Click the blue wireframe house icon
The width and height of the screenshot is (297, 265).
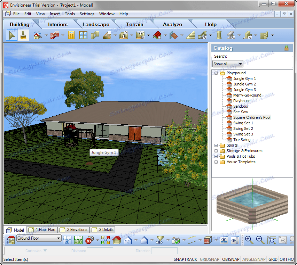tap(128, 240)
